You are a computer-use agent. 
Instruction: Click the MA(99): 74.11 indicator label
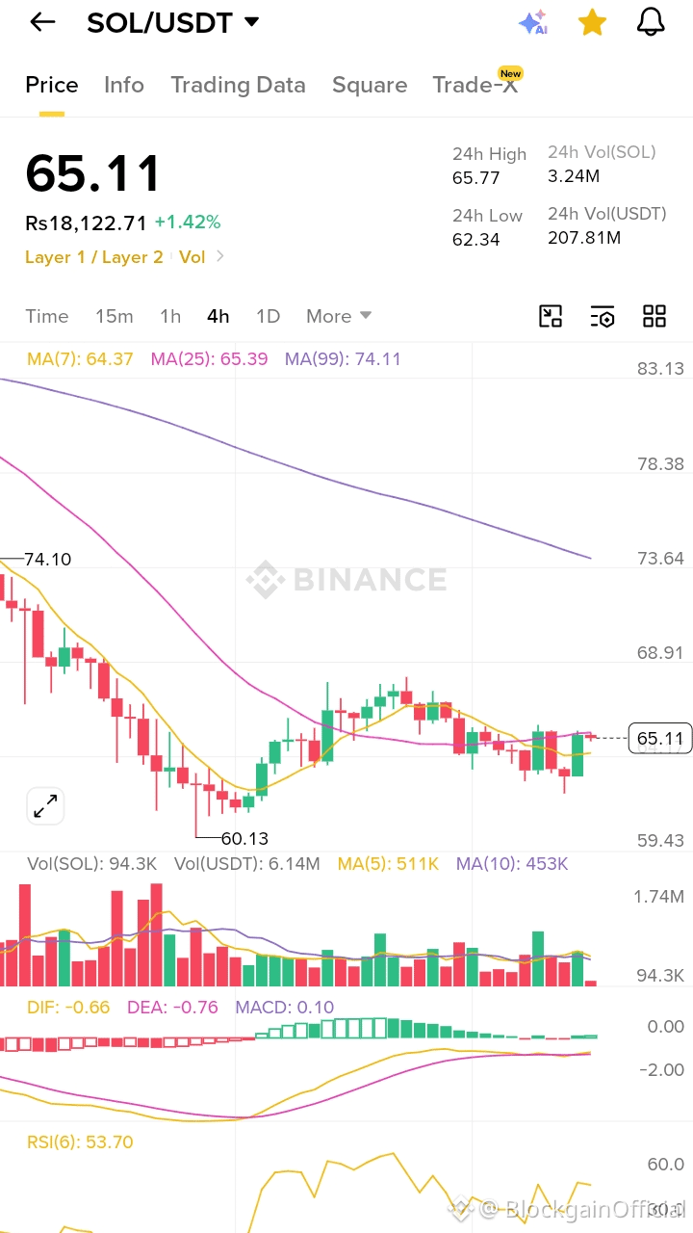[x=343, y=359]
